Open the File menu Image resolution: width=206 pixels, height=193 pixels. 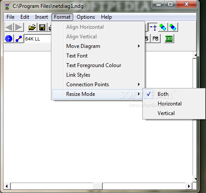(10, 17)
